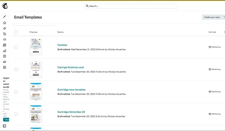
Task: Click Marketing icon in Cartridge-October-22 row
Action: click(x=210, y=114)
